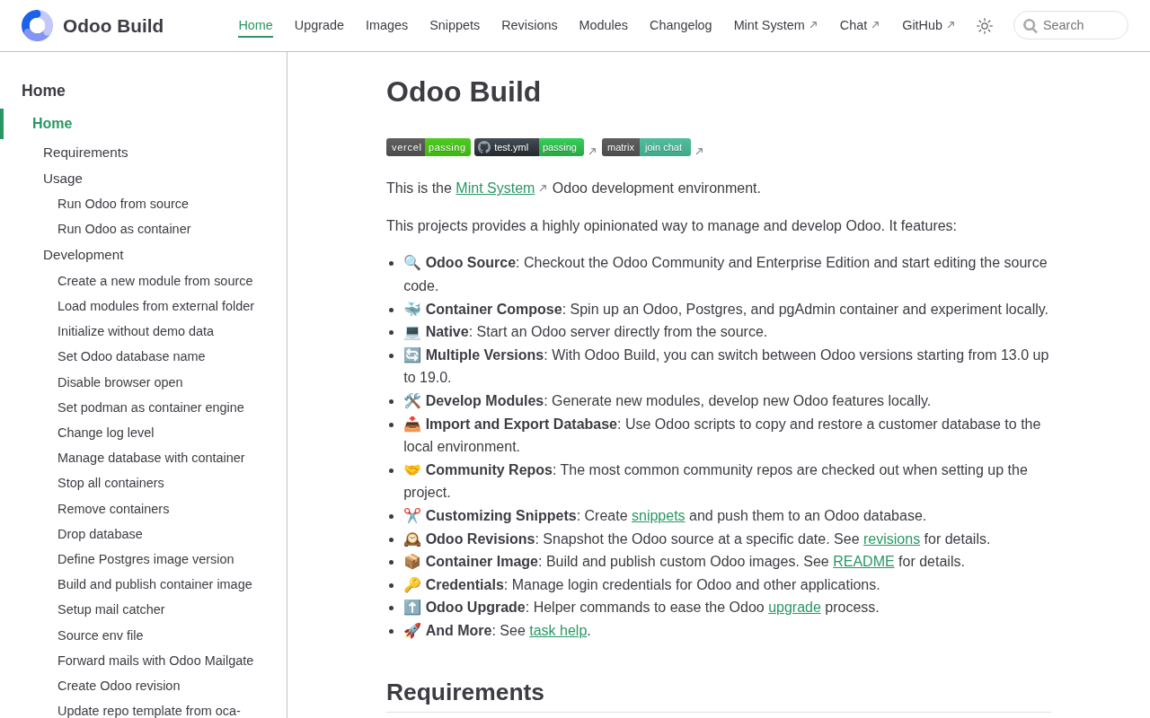
Task: Open the matrix join chat badge
Action: coord(646,147)
